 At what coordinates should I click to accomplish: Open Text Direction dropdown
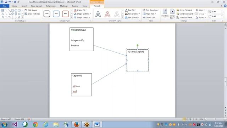click(x=151, y=10)
